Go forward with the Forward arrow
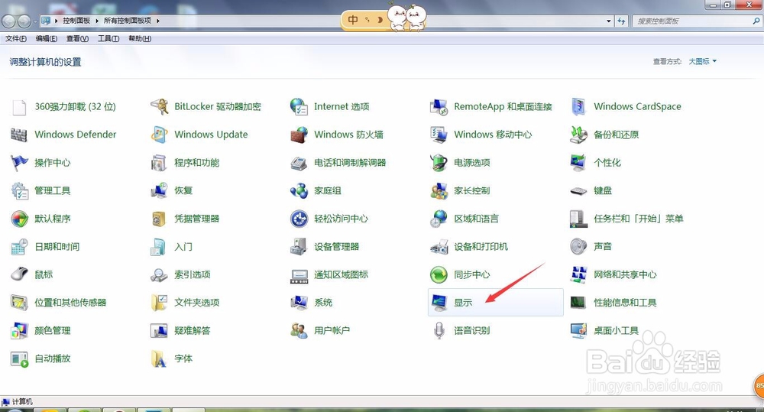764x412 pixels. [x=24, y=21]
